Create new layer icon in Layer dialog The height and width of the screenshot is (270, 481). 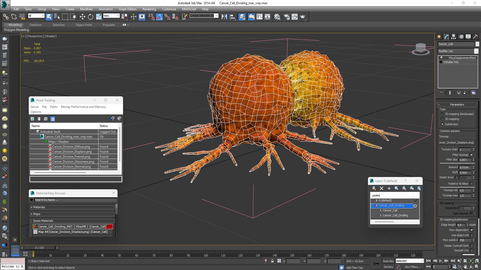(374, 188)
